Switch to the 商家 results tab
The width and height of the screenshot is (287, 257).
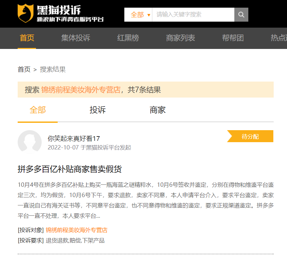158,110
